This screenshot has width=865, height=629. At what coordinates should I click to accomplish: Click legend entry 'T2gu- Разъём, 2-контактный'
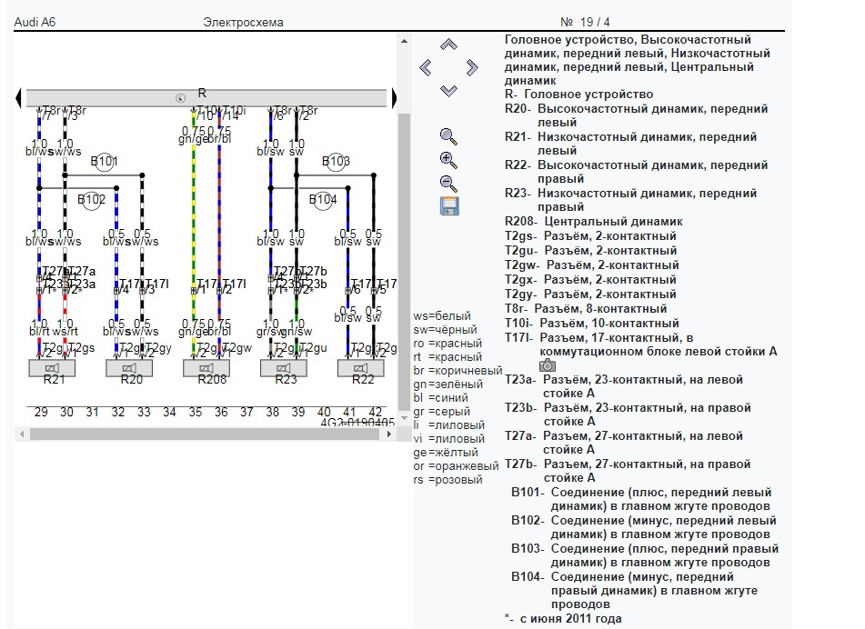pos(591,250)
